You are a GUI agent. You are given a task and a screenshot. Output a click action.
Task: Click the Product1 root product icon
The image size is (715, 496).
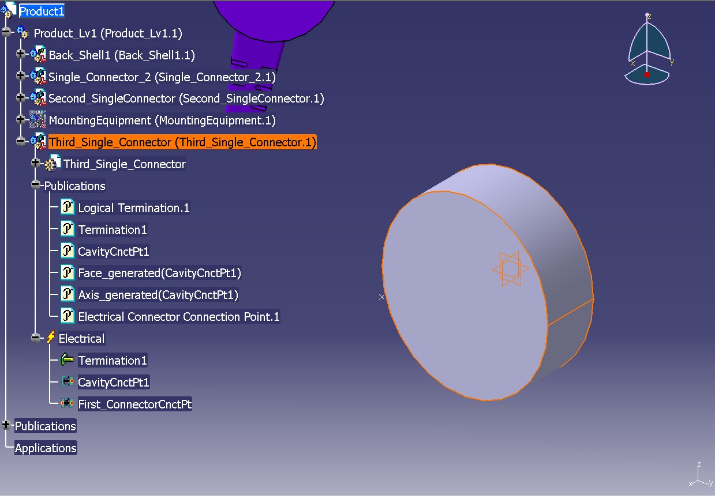tap(9, 11)
